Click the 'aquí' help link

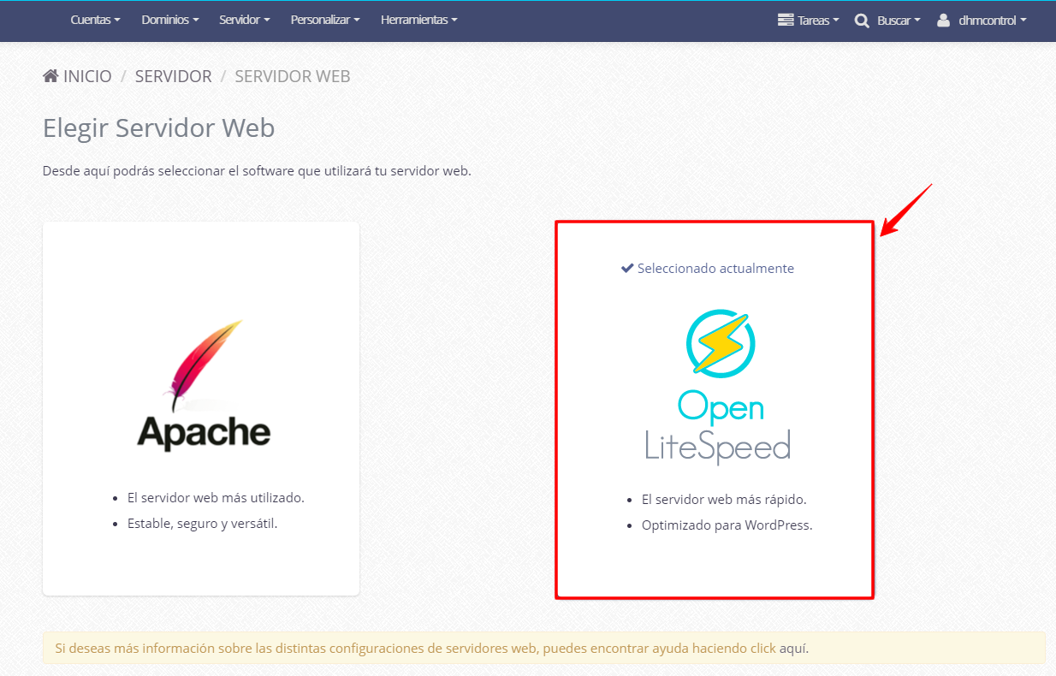(x=792, y=649)
